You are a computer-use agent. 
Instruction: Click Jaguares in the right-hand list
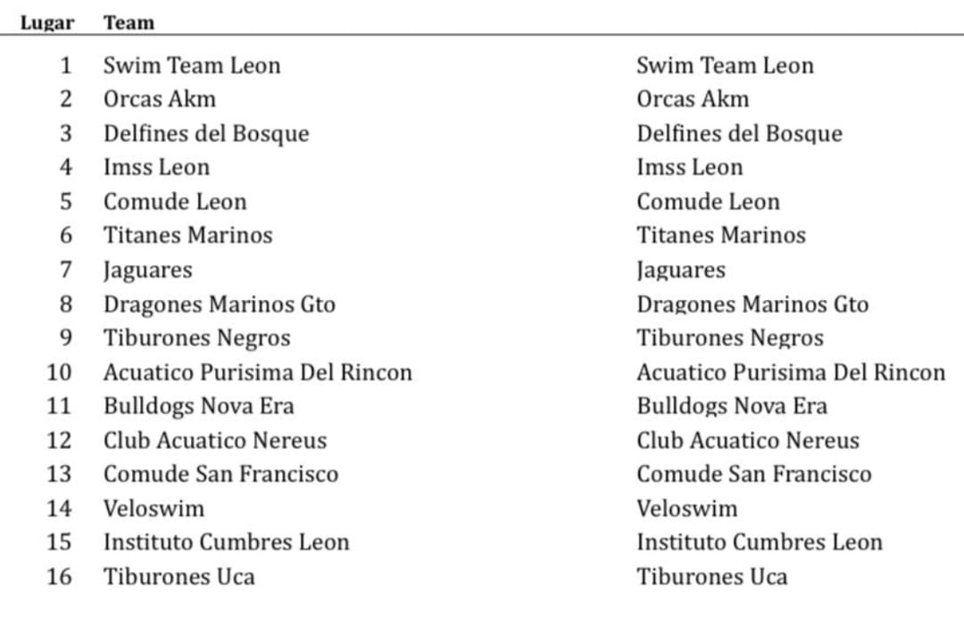(x=681, y=269)
